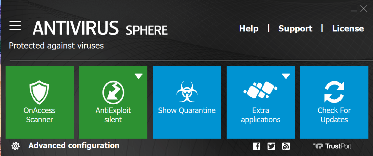Screen dimensions: 373x156
Task: Expand the Extra applications dropdown arrow
Action: pyautogui.click(x=286, y=76)
